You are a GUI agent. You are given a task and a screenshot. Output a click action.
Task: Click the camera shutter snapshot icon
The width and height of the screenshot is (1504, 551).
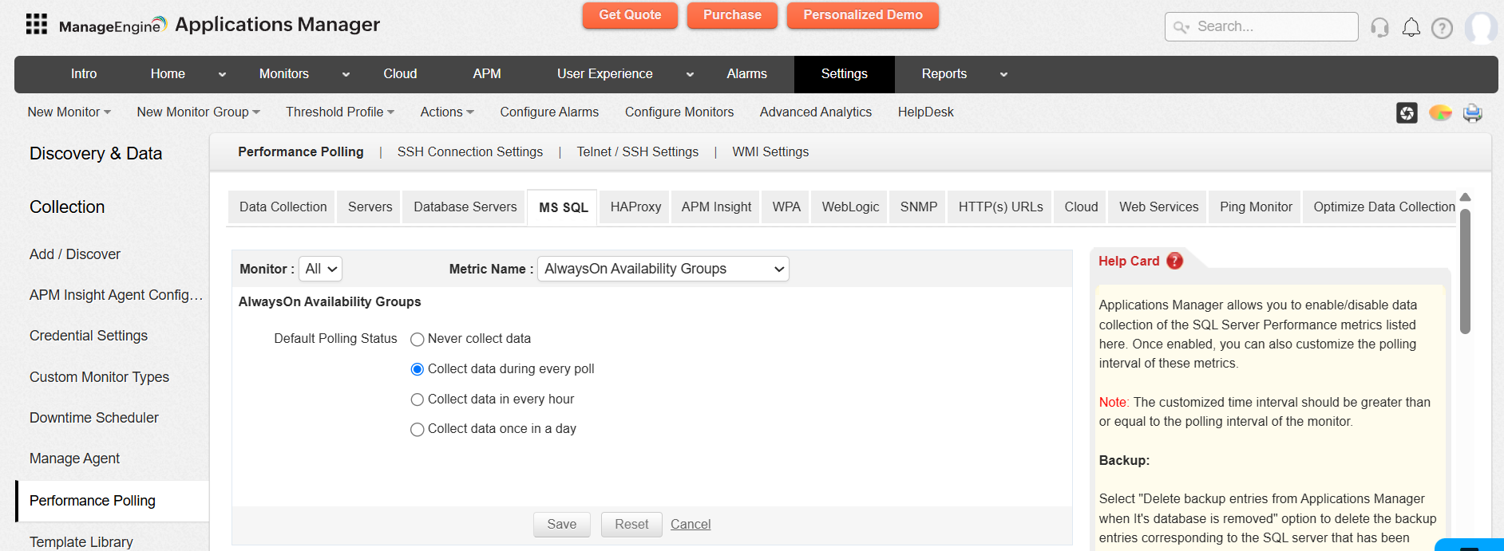(x=1407, y=113)
